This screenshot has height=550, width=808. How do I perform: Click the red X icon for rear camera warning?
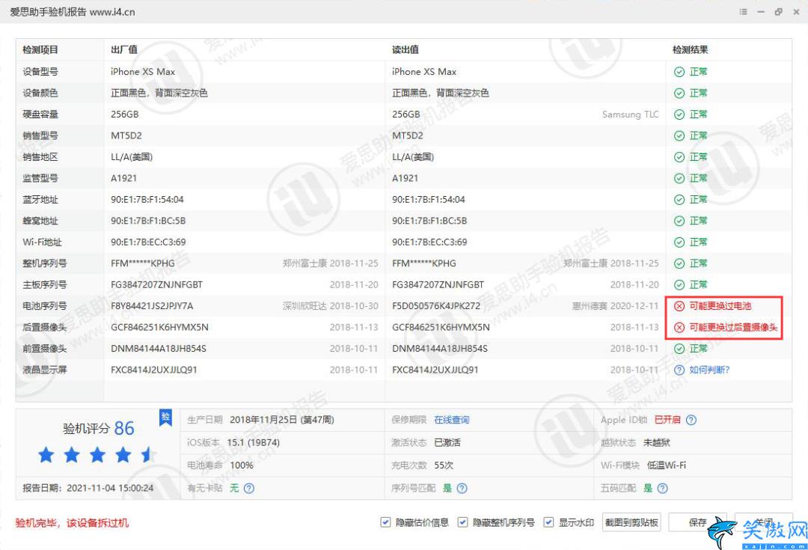point(679,327)
